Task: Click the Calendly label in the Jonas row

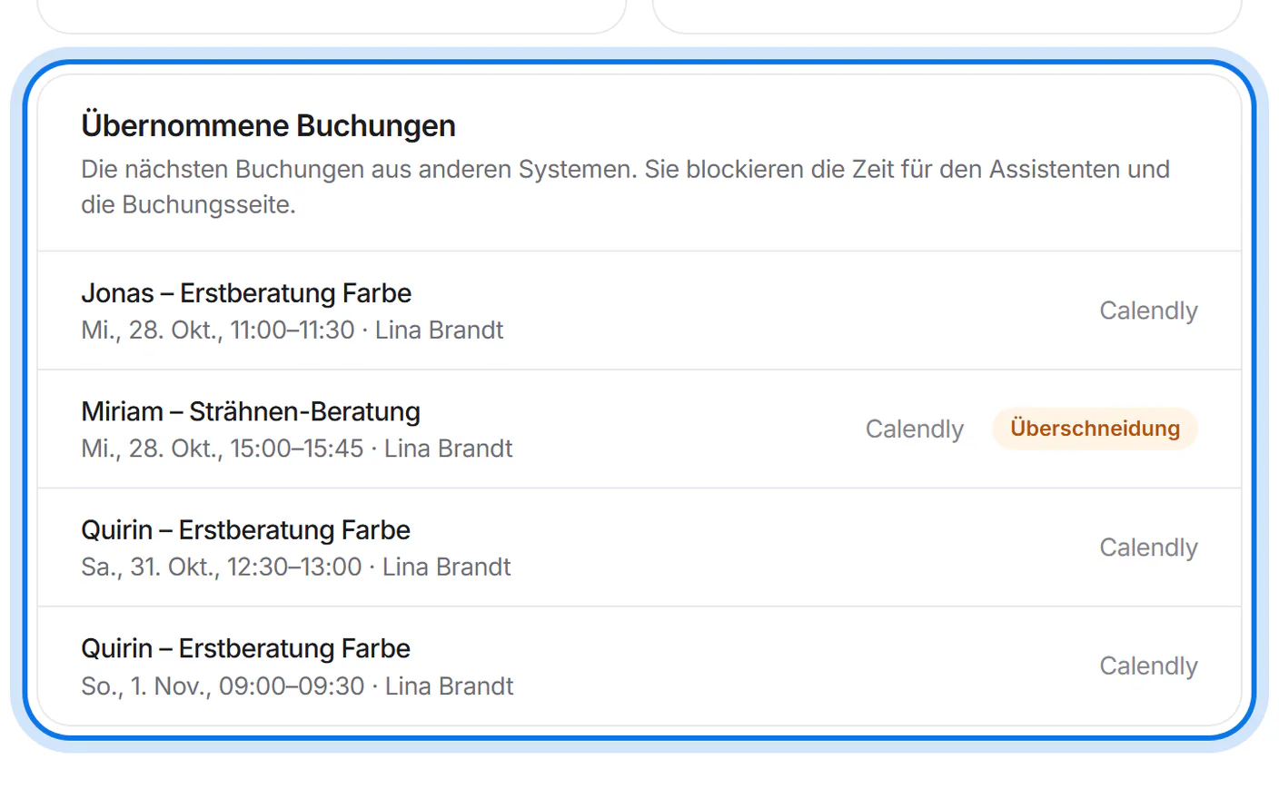Action: 1148,311
